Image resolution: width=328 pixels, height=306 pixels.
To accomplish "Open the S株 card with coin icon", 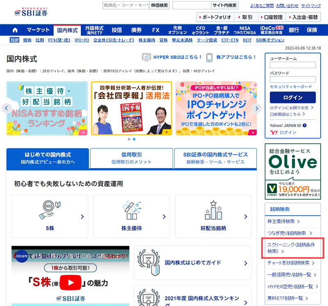I will pyautogui.click(x=50, y=216).
